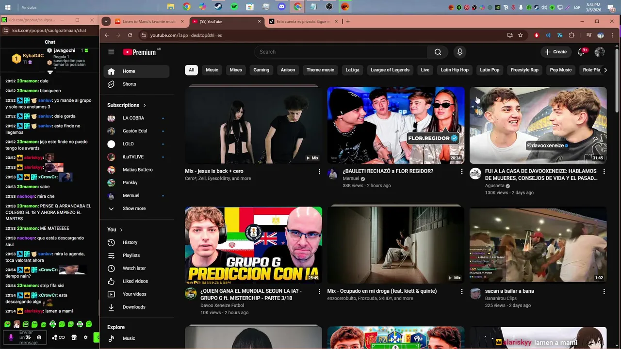Open Shorts in the sidebar

pyautogui.click(x=136, y=84)
